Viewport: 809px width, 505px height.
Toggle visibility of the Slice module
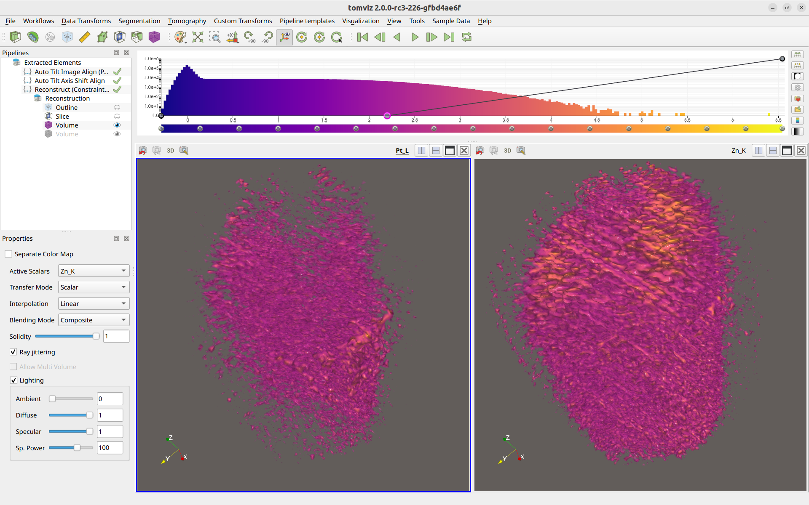117,116
